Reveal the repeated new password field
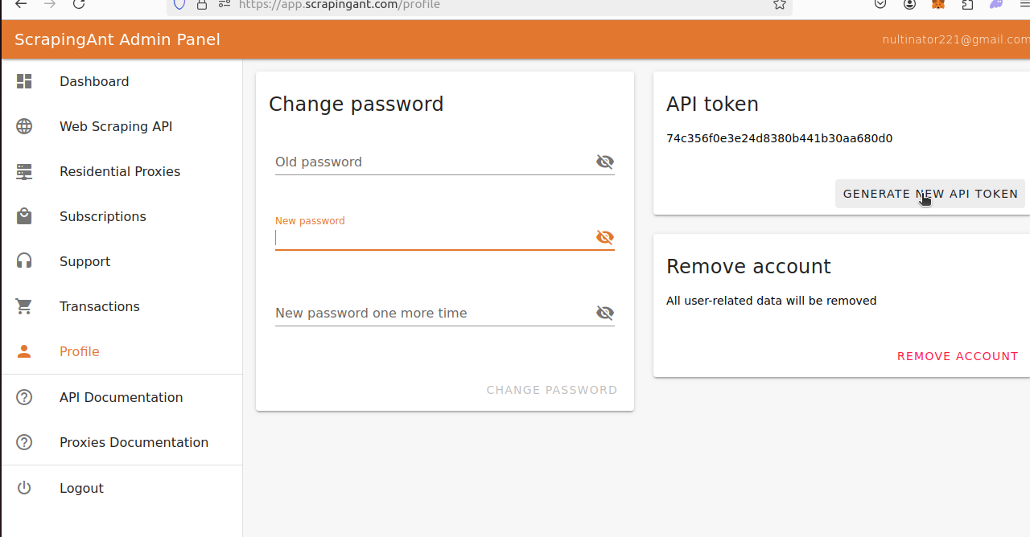The height and width of the screenshot is (537, 1030). click(604, 313)
